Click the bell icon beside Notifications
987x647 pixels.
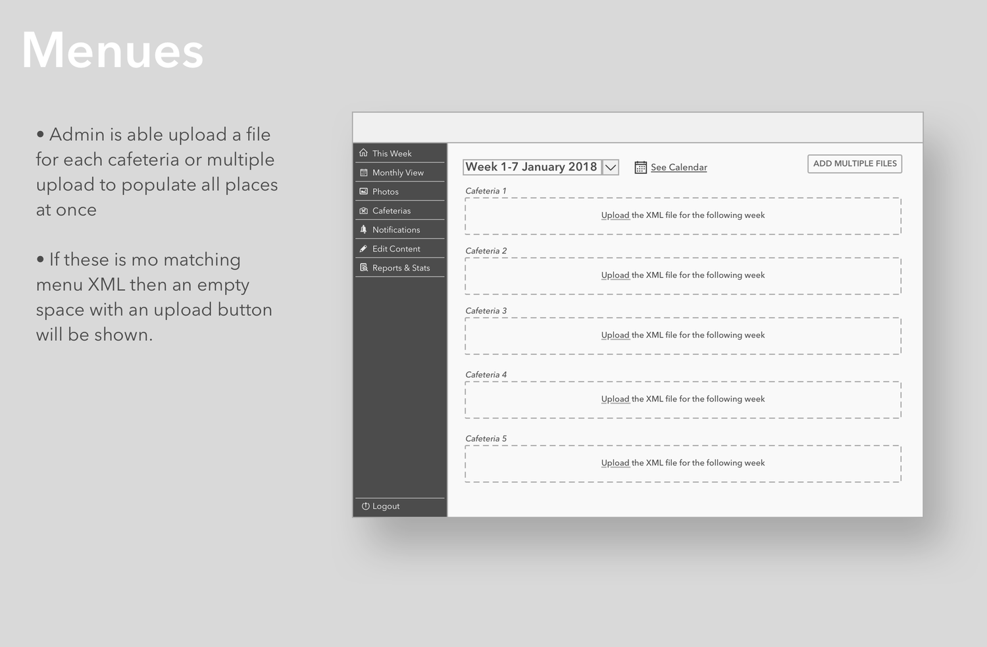point(363,229)
